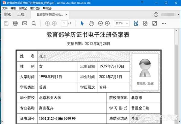Open the 文件 menu
This screenshot has height=124, width=181.
point(5,8)
